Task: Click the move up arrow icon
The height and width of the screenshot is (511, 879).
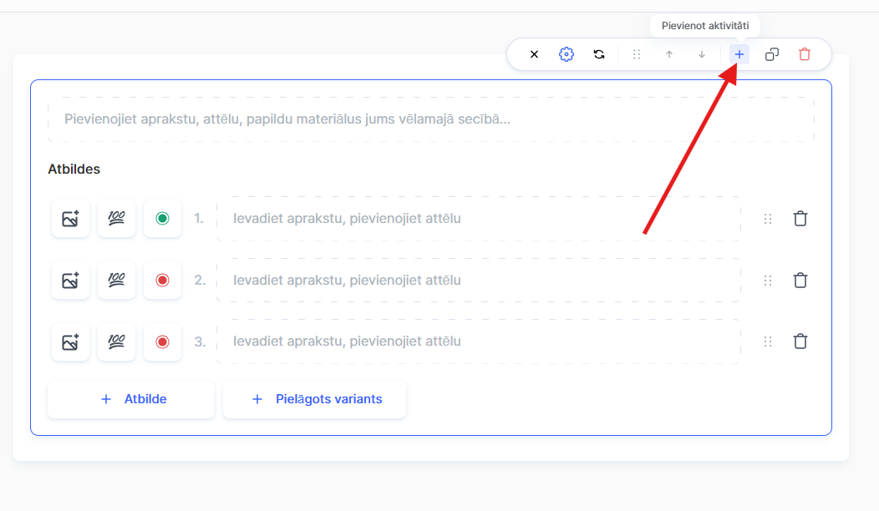Action: tap(669, 54)
